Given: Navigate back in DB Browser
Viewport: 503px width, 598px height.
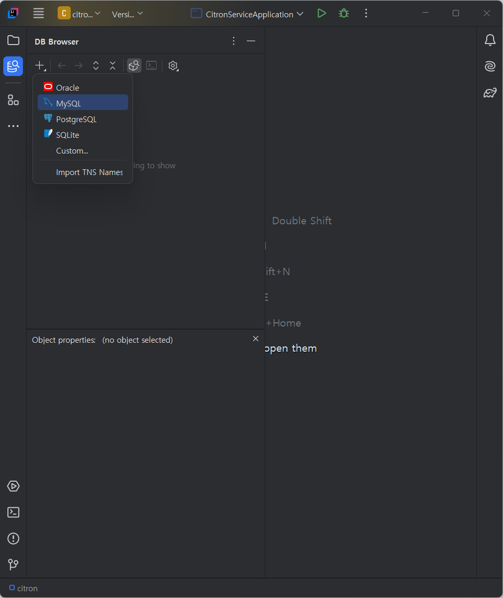Looking at the screenshot, I should point(62,66).
